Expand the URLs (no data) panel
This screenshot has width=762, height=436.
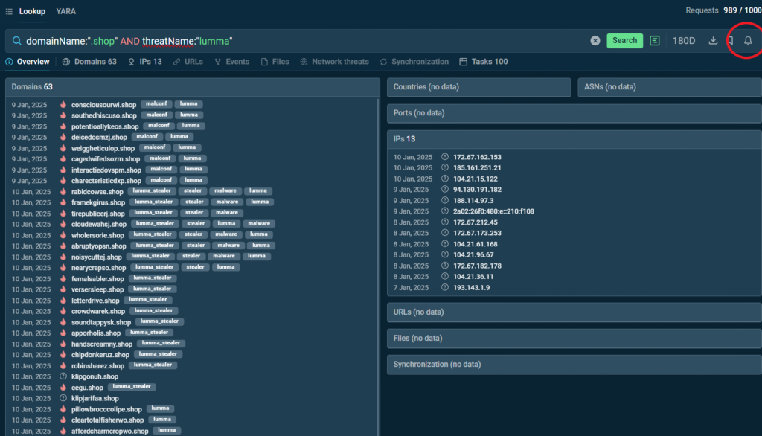click(574, 312)
